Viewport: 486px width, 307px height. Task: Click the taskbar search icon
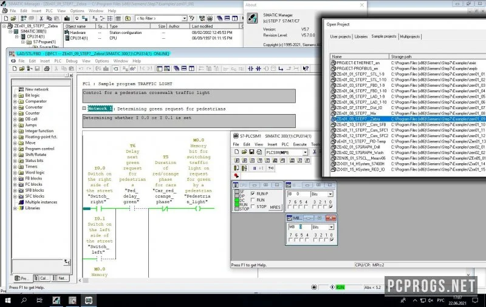pyautogui.click(x=24, y=300)
